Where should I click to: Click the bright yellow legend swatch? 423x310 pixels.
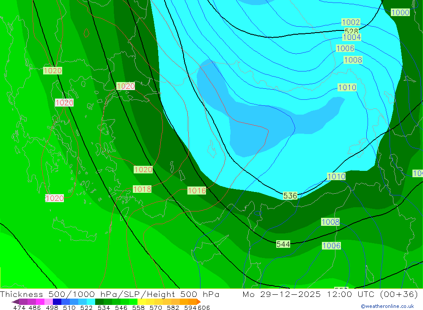142,302
